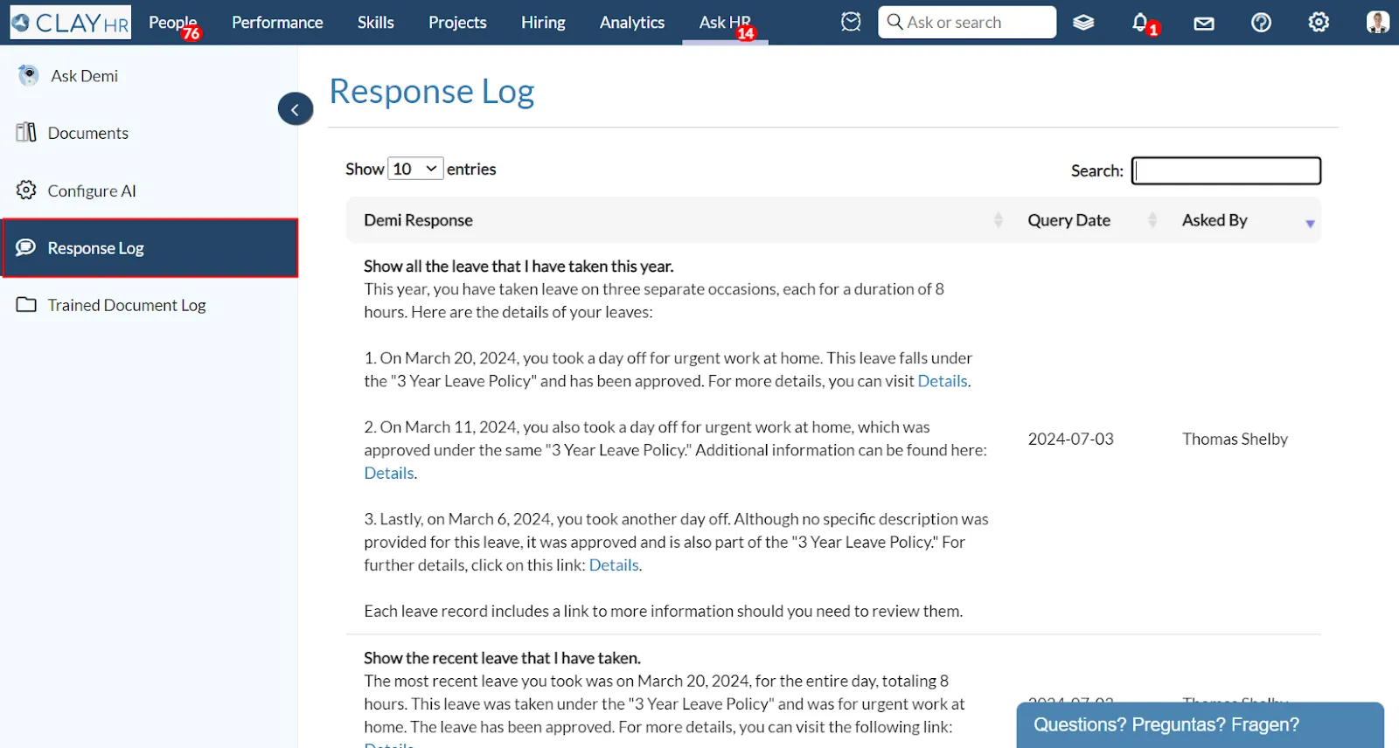Click the Ask Demi robot icon
Image resolution: width=1399 pixels, height=748 pixels.
click(x=28, y=75)
